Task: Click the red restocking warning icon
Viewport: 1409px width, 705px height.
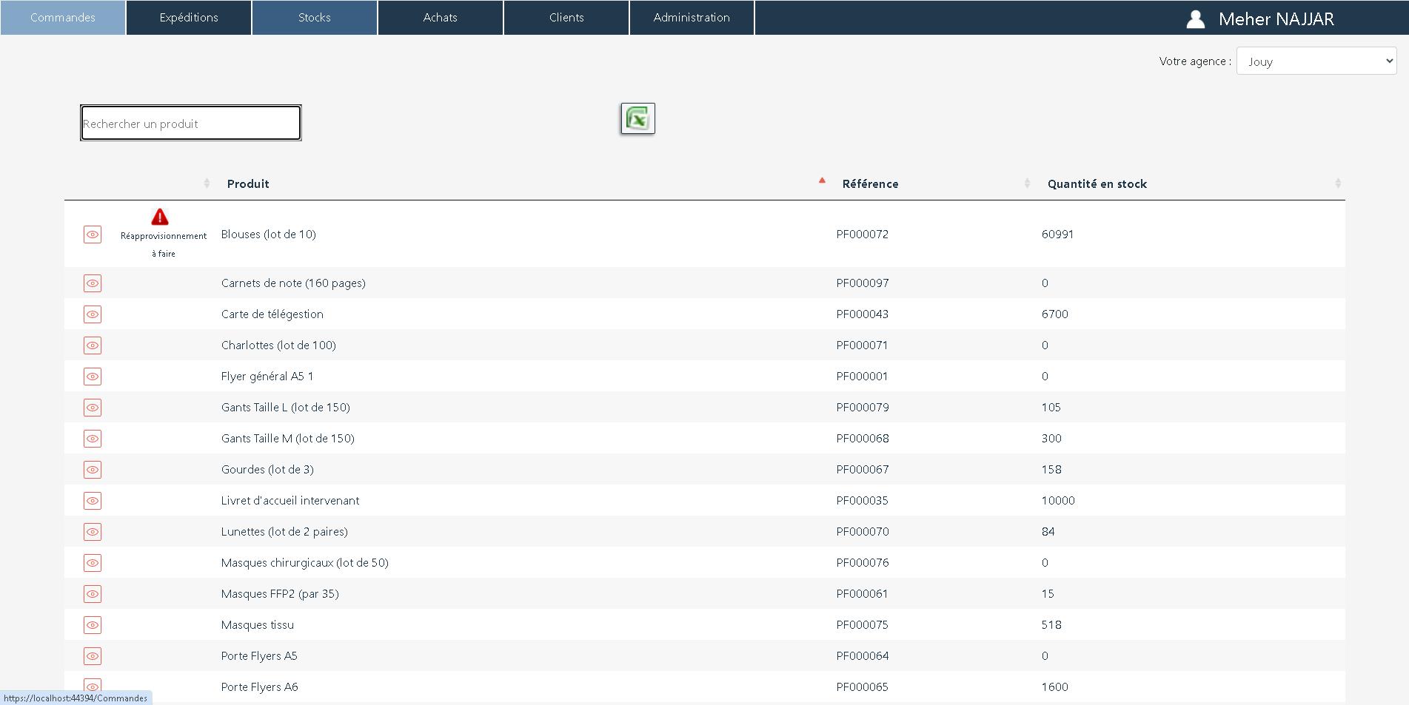Action: click(x=160, y=217)
